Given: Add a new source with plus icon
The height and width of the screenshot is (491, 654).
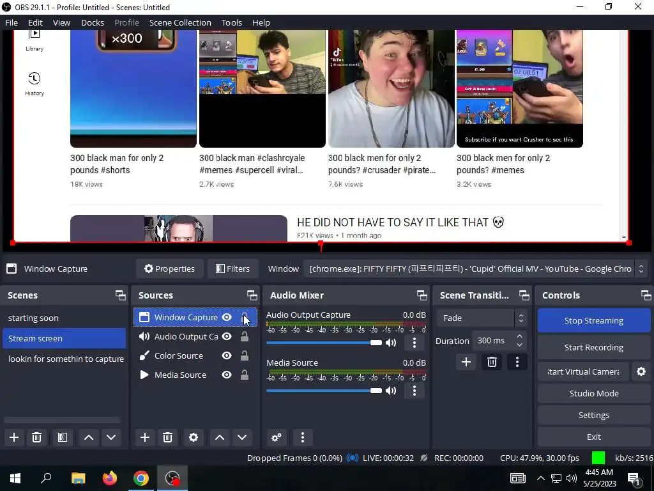Looking at the screenshot, I should [145, 437].
